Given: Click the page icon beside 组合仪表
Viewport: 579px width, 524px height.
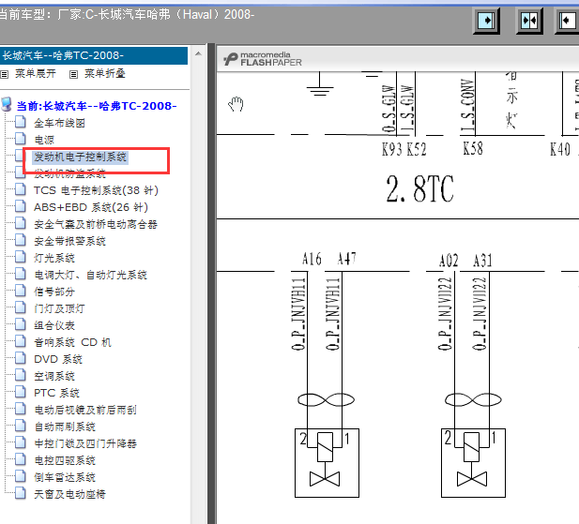Looking at the screenshot, I should tap(21, 324).
